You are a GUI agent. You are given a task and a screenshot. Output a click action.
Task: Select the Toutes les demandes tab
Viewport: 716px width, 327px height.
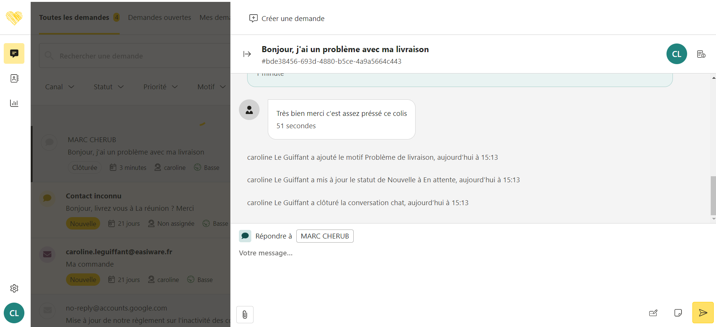tap(74, 18)
